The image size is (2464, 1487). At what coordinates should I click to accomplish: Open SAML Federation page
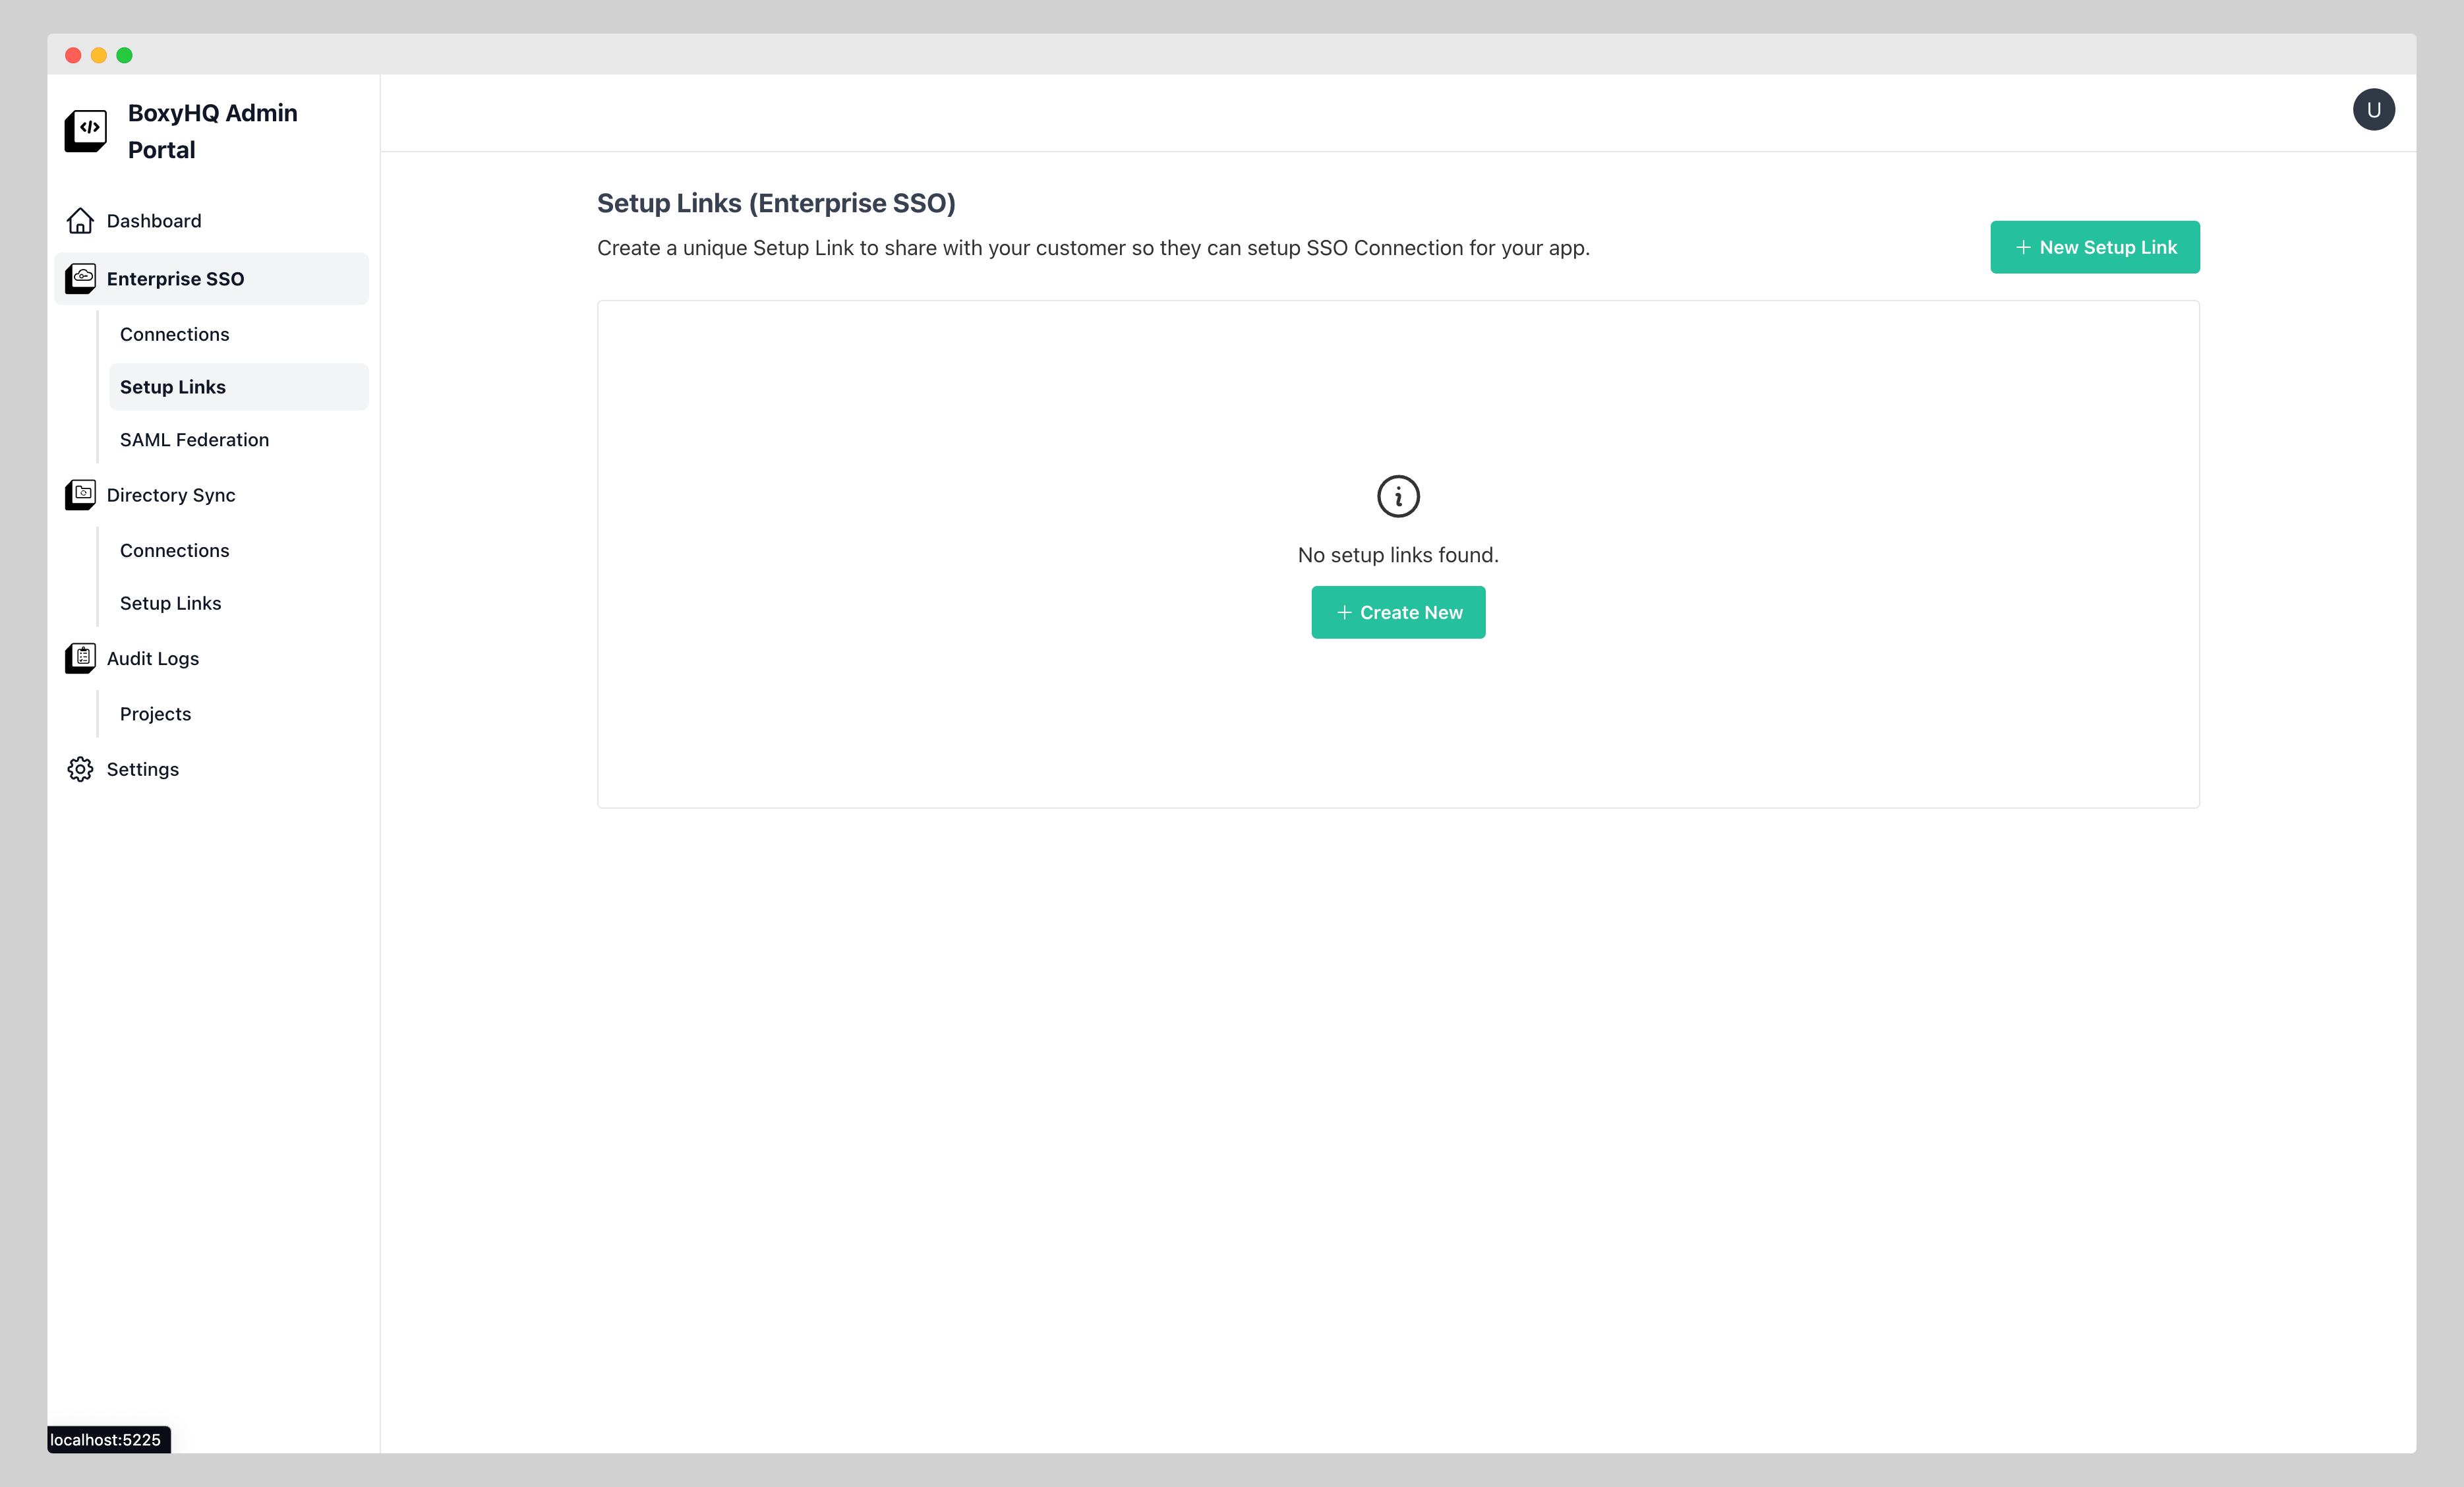(194, 439)
